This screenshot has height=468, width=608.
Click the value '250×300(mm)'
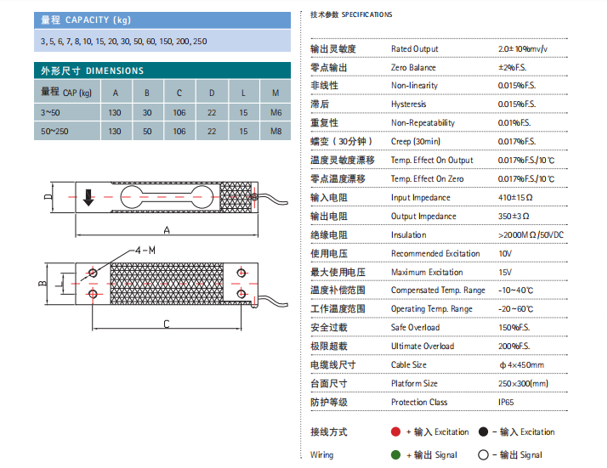tap(523, 384)
